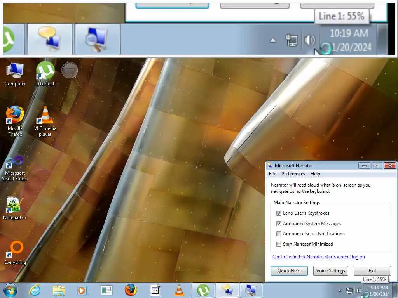
Task: Click the magnified network icon in Magnifier view
Action: point(292,40)
